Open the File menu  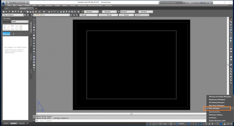[9, 6]
